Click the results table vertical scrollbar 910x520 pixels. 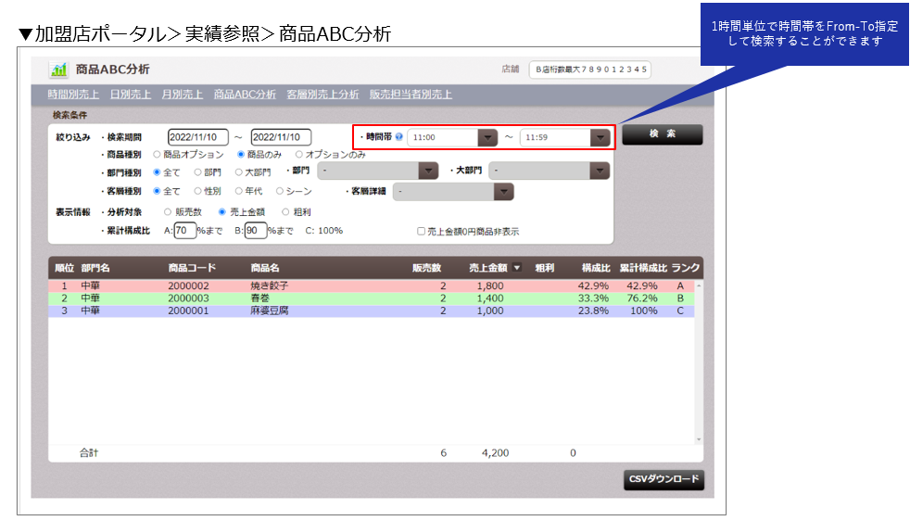(x=699, y=362)
